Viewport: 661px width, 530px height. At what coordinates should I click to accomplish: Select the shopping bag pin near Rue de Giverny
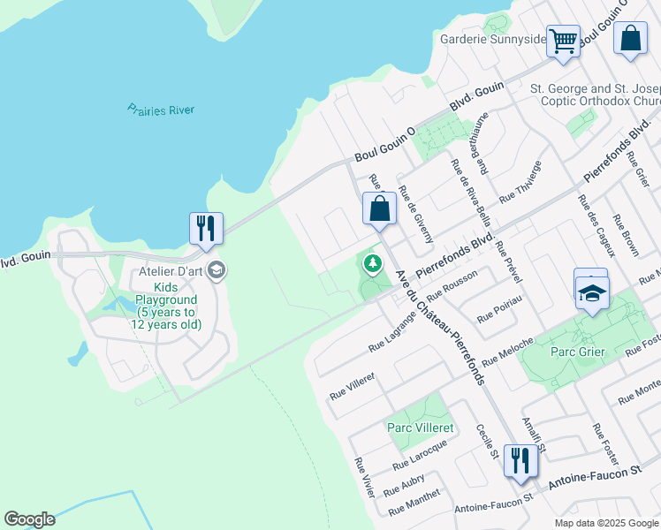click(378, 209)
